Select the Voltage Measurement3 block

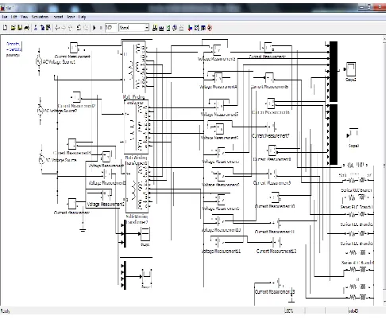pyautogui.click(x=217, y=49)
